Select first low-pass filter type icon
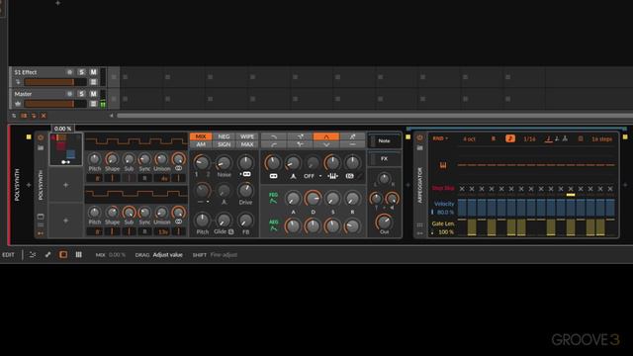This screenshot has height=356, width=633. point(274,136)
